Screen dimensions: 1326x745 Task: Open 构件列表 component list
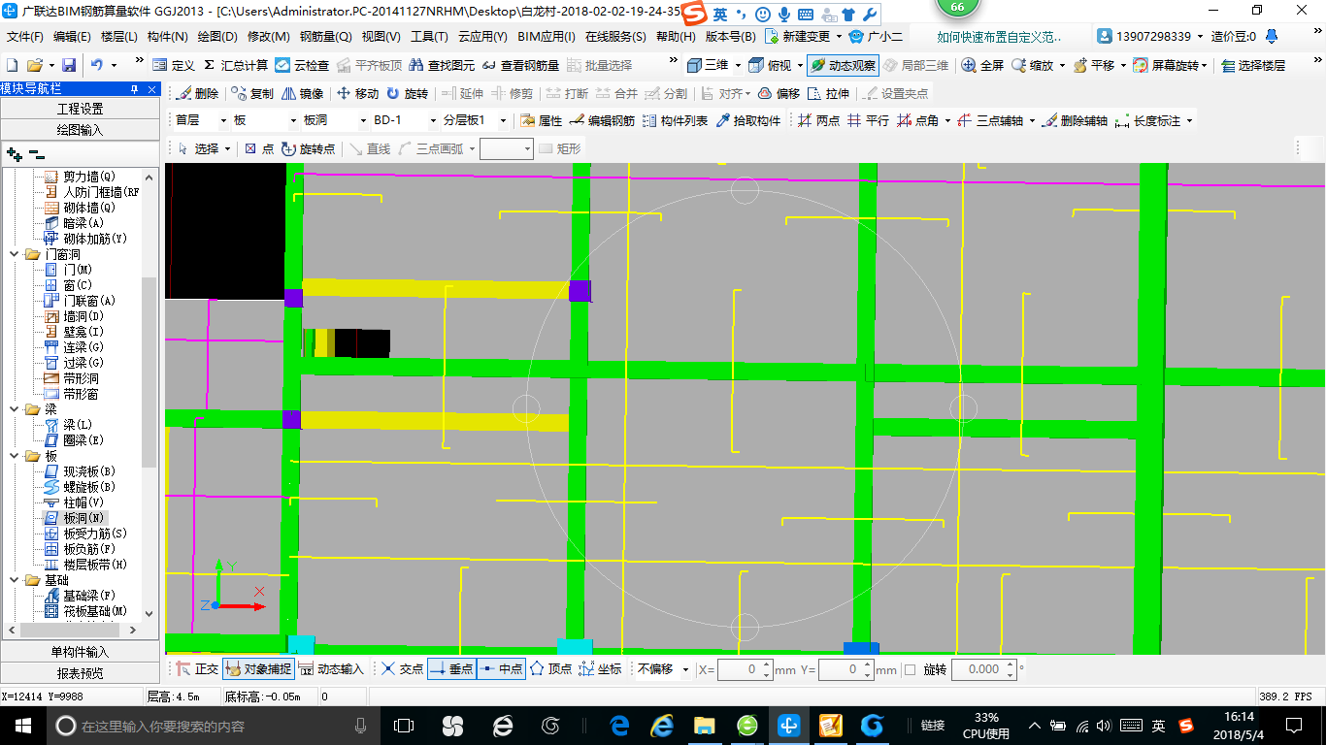[x=676, y=120]
